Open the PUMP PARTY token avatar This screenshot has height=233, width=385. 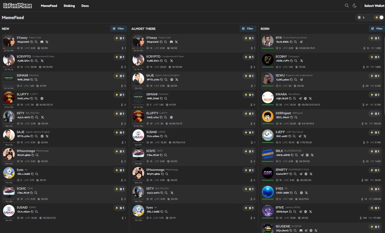pos(268,173)
